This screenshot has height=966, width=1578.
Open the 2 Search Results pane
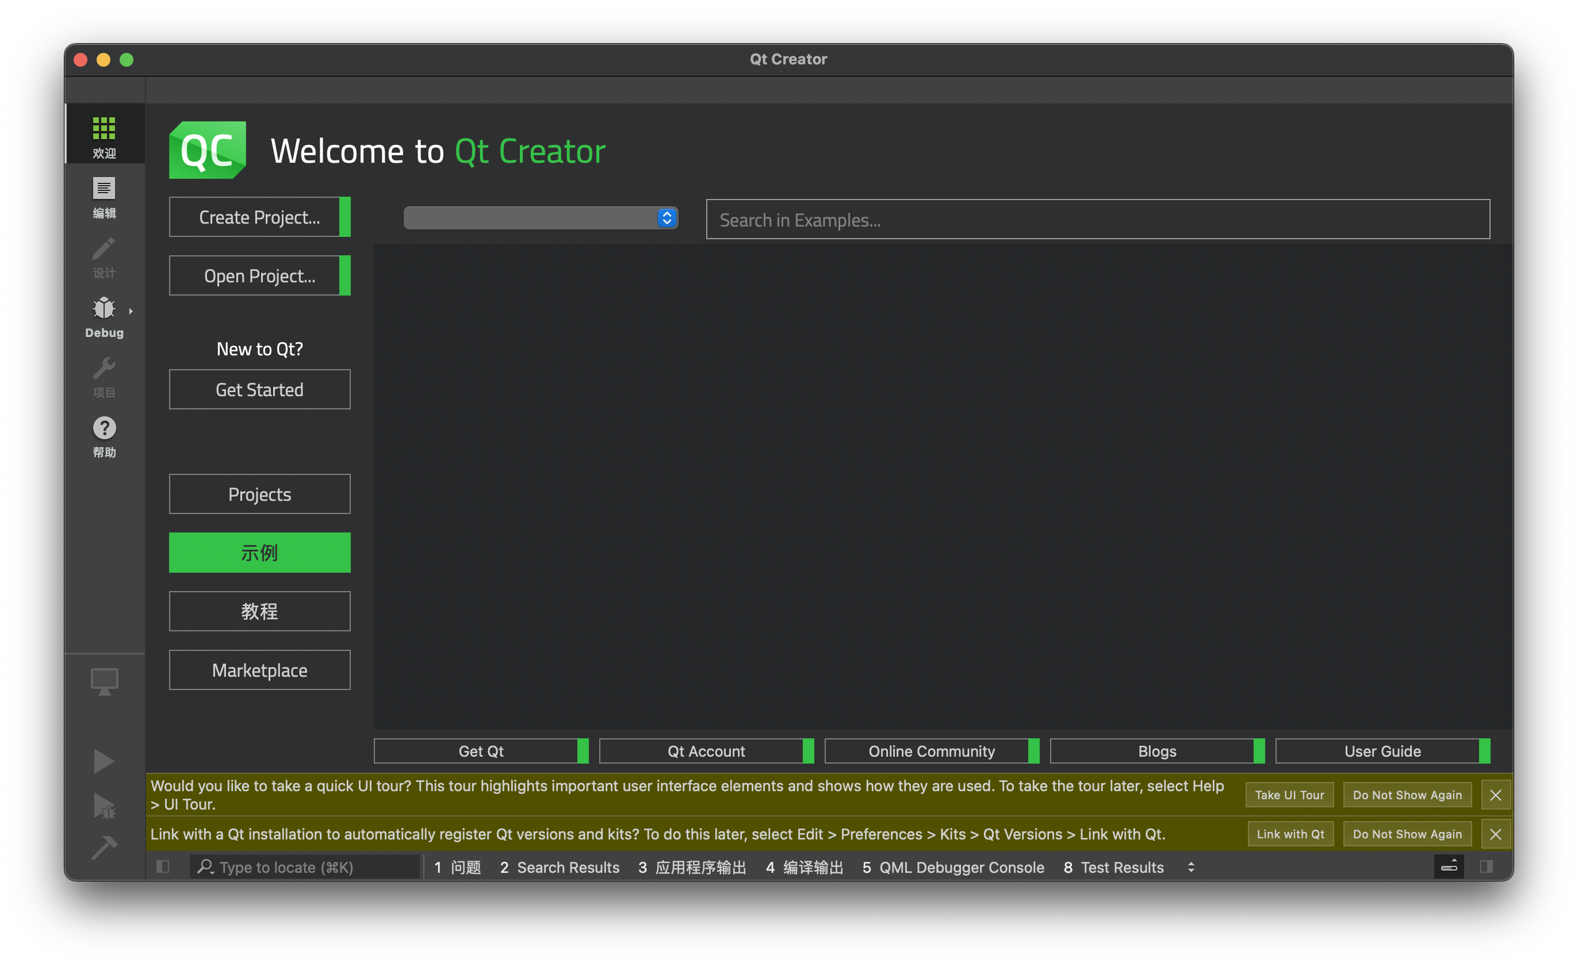[560, 867]
